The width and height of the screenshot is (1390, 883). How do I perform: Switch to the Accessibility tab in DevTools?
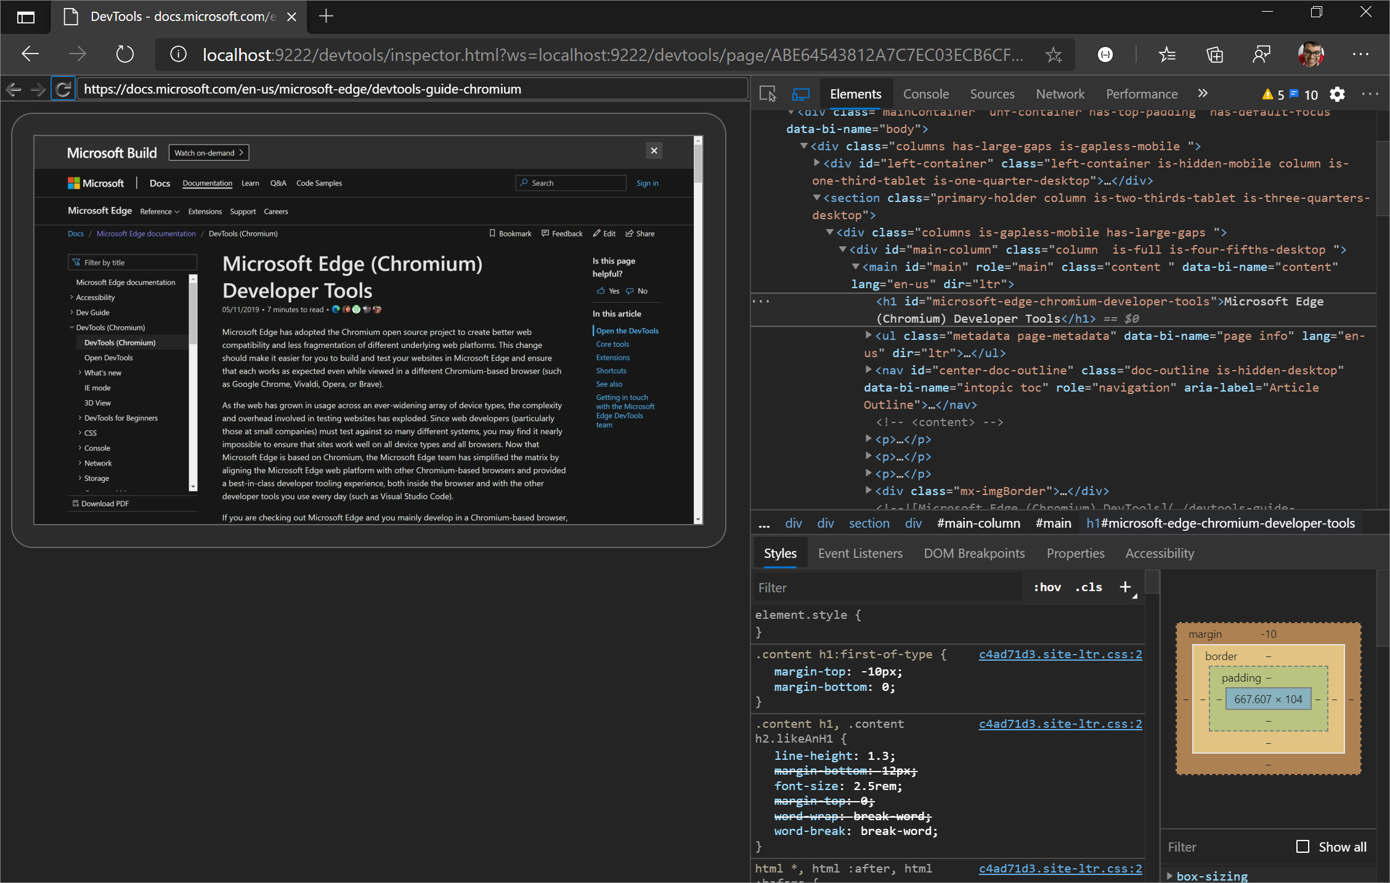1160,553
